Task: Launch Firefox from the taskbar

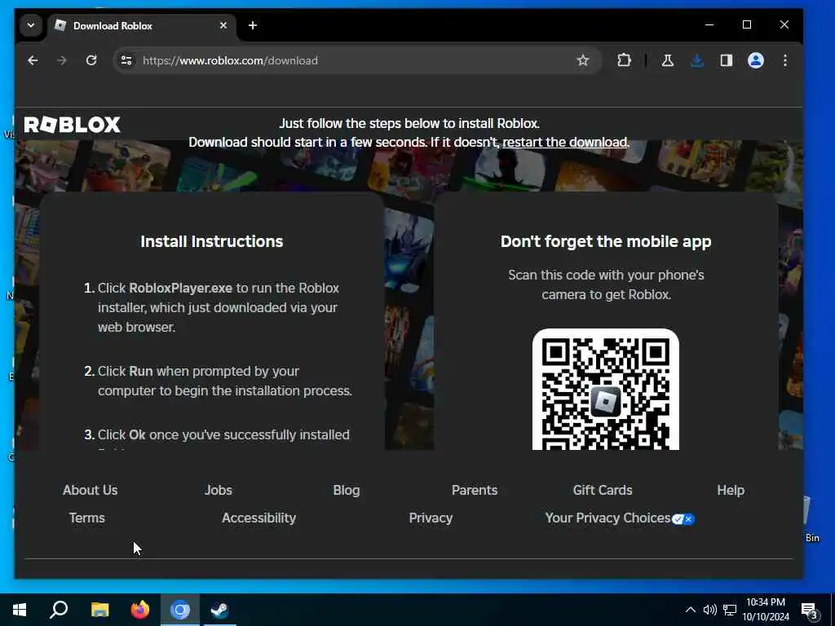Action: tap(140, 610)
